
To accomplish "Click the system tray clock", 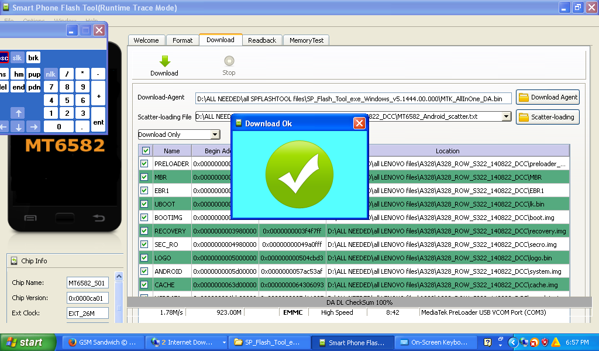I will coord(577,342).
